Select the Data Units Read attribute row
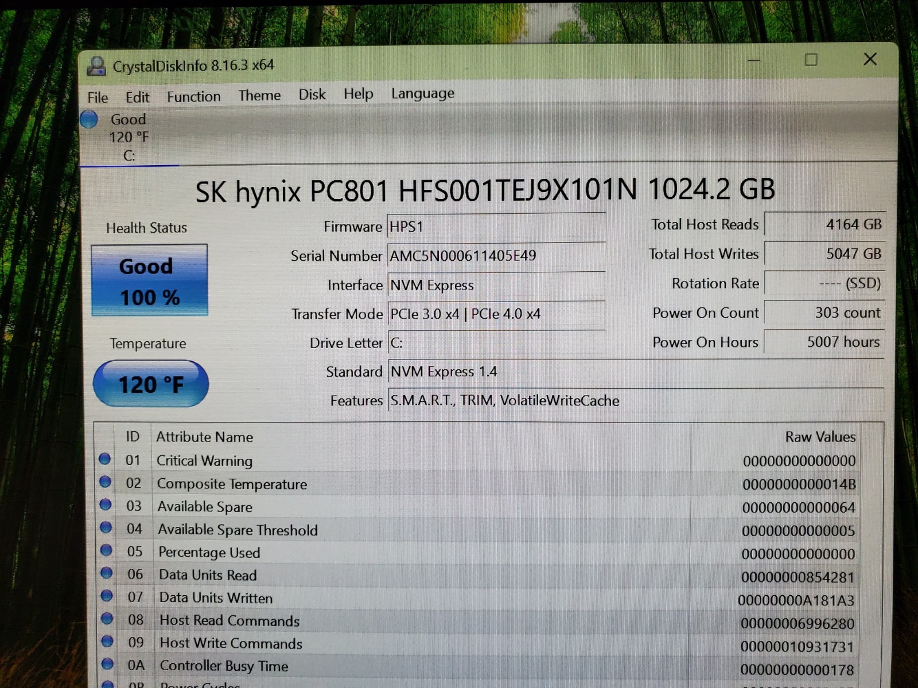Image resolution: width=918 pixels, height=688 pixels. (478, 576)
